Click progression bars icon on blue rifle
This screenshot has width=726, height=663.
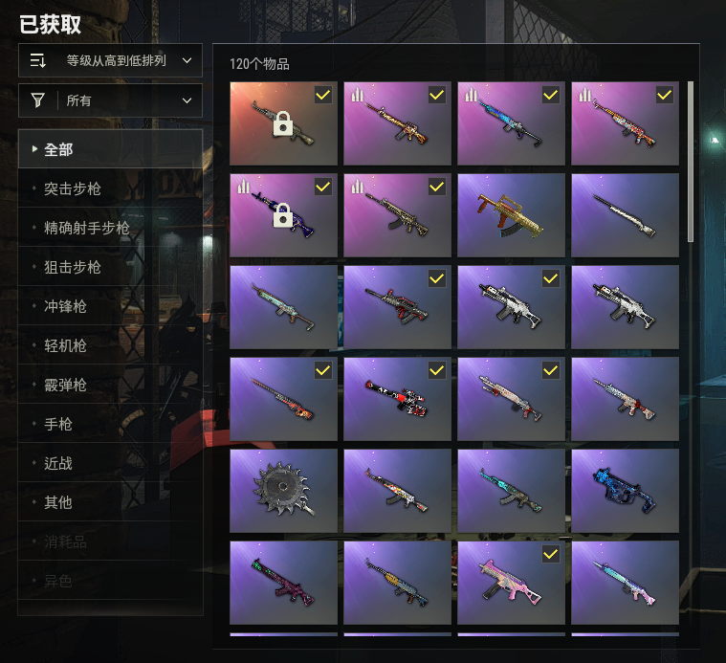(x=471, y=95)
